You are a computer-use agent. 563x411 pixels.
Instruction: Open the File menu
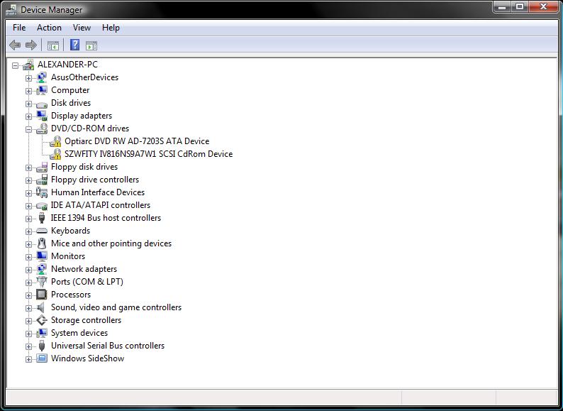pos(19,28)
